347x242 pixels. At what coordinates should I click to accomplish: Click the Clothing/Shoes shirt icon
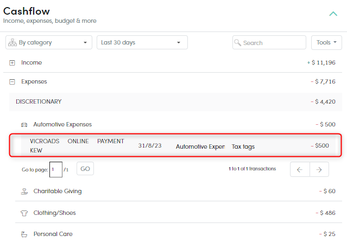[x=24, y=213]
